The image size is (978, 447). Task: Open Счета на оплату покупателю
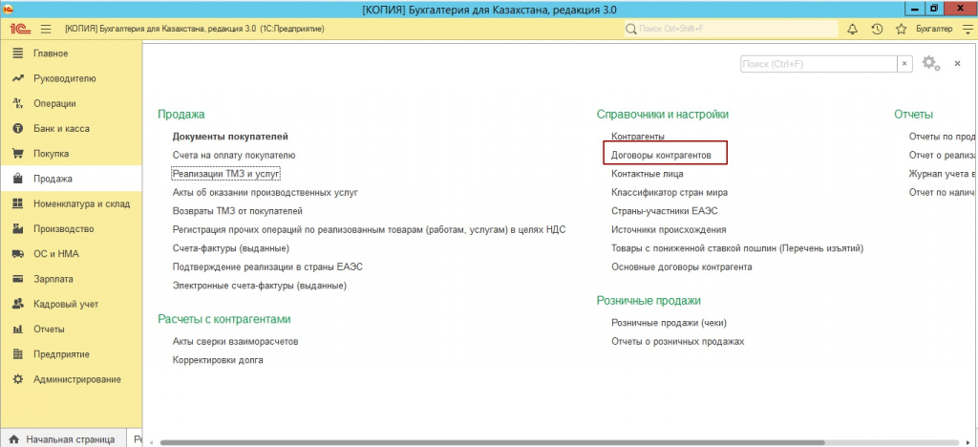point(234,155)
